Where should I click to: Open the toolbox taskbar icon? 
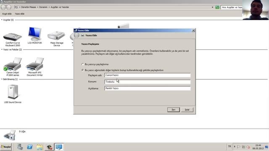(x=50, y=147)
